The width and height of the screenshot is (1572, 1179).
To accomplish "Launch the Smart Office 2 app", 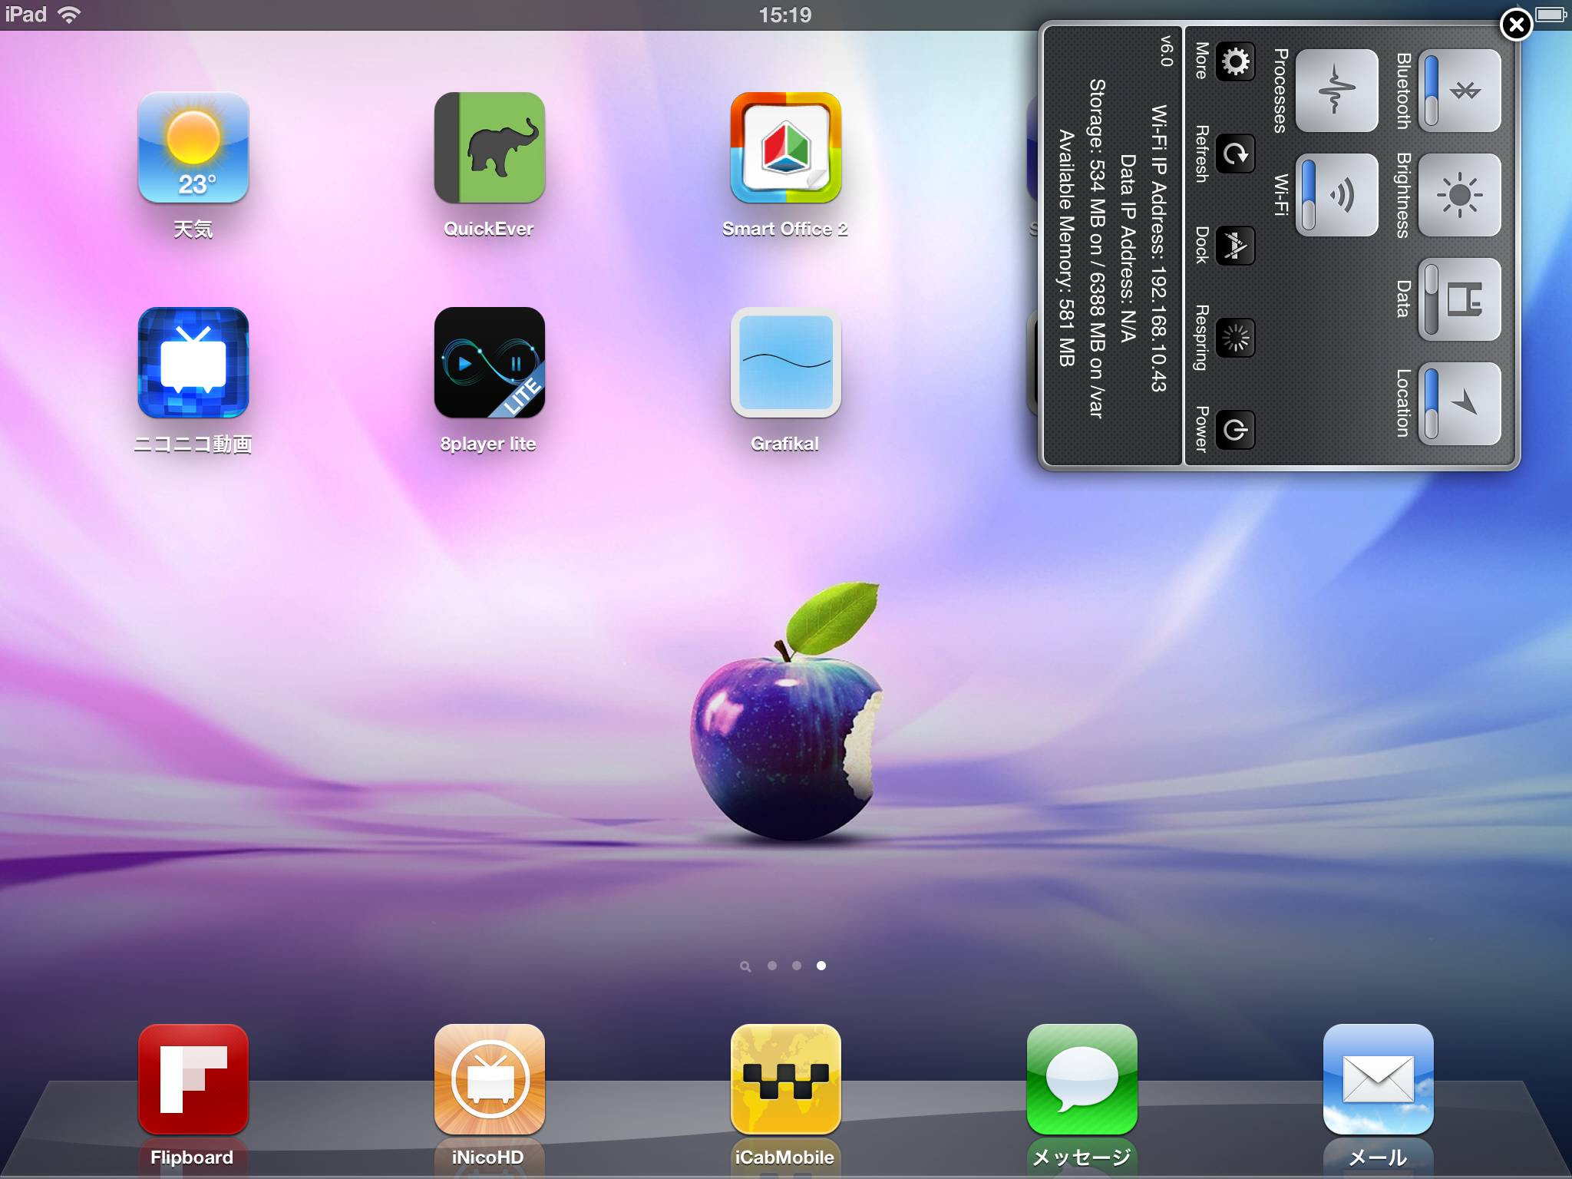I will tap(785, 147).
